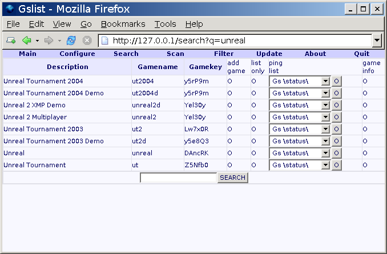The width and height of the screenshot is (387, 254).
Task: Open the URL bar history dropdown arrow
Action: tap(377, 41)
